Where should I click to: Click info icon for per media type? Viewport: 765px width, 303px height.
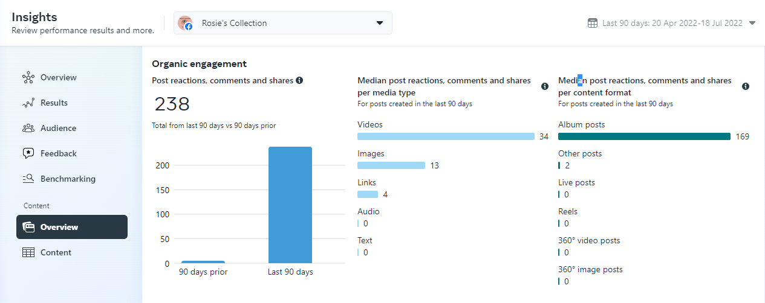click(545, 86)
